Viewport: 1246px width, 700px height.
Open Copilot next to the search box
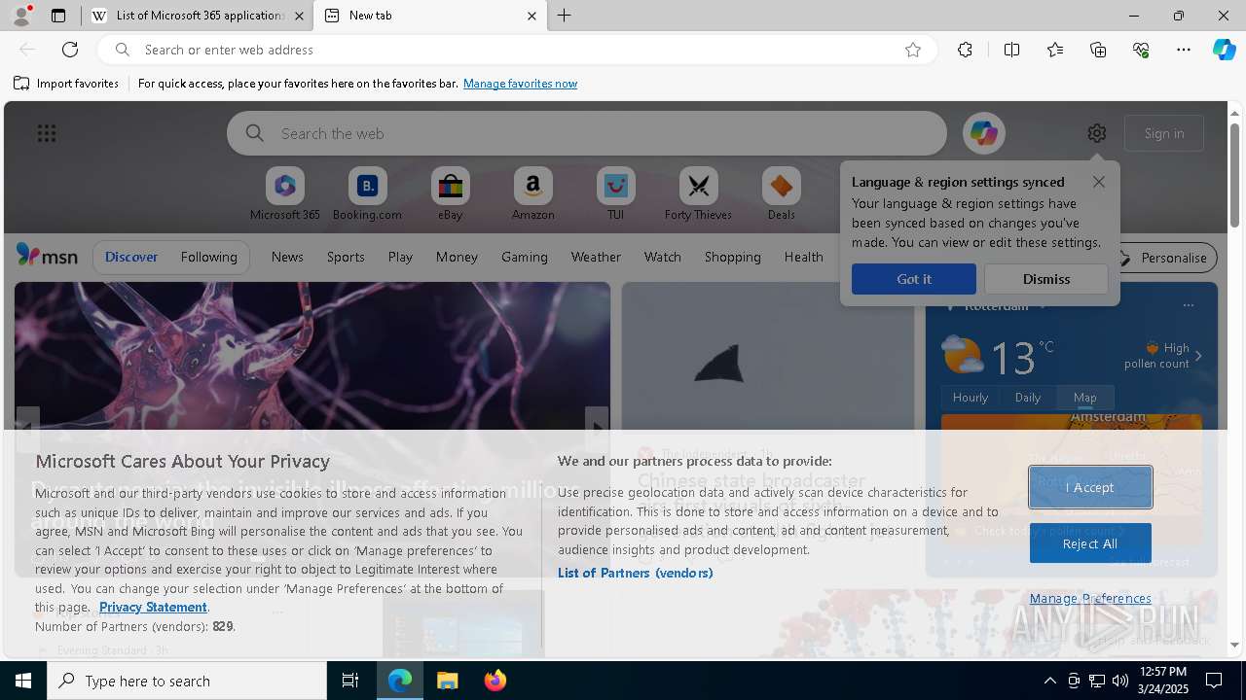[x=983, y=133]
